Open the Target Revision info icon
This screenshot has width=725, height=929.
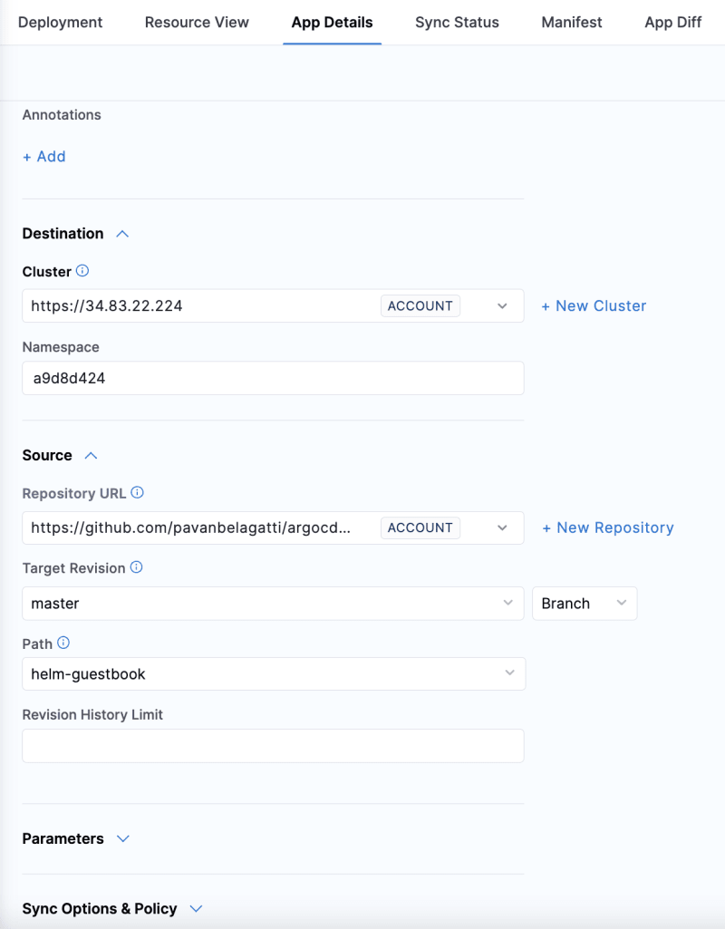(x=136, y=567)
